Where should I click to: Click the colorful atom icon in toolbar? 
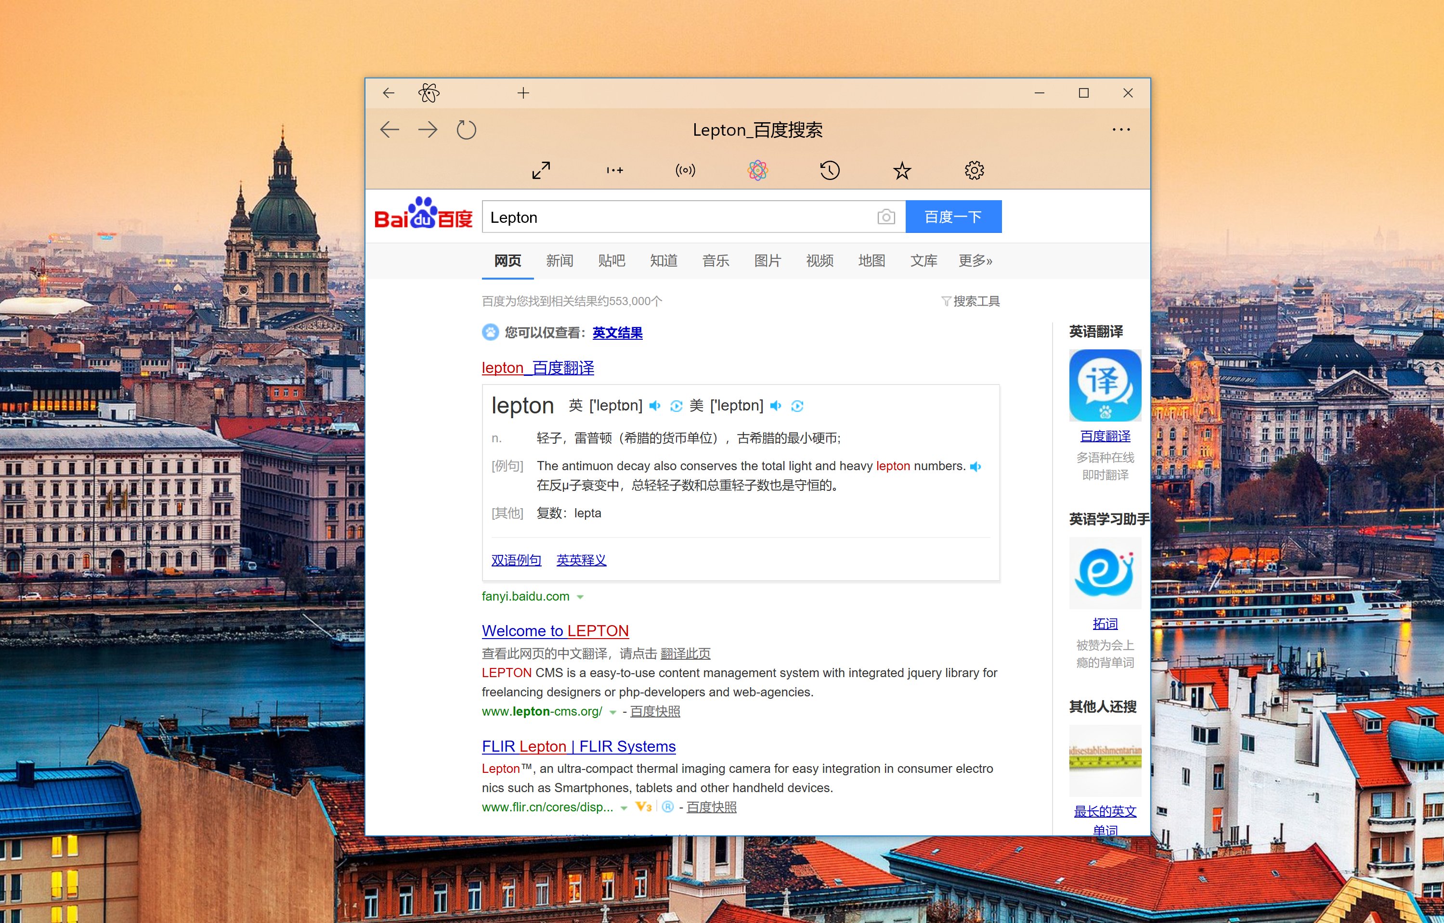click(757, 171)
